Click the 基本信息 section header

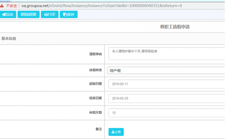click(x=9, y=39)
